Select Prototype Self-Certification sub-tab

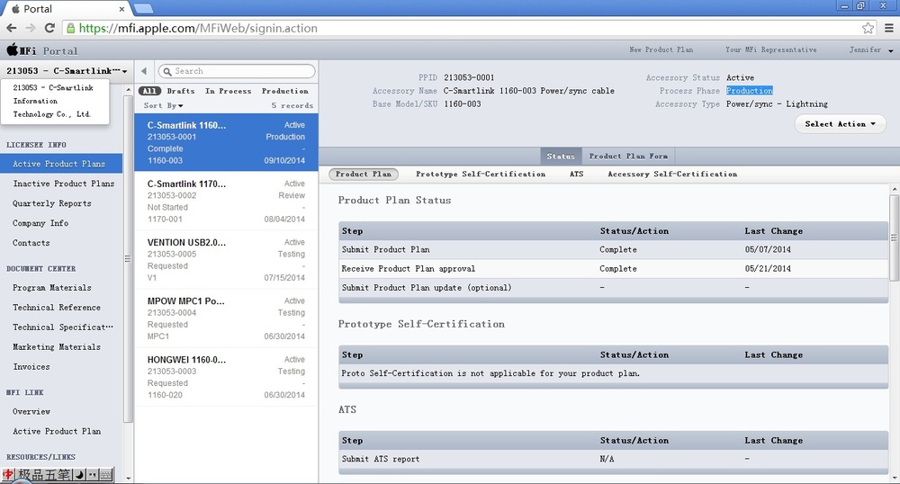point(481,174)
